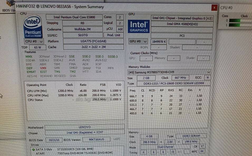252x156 pixels.
Task: Select the 400.0 frequency timing row
Action: (166, 113)
